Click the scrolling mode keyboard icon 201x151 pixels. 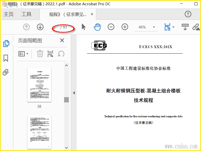(185, 27)
